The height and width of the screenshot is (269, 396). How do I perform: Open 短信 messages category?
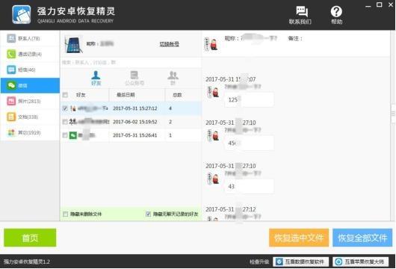pyautogui.click(x=30, y=69)
